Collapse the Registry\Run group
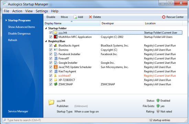The height and width of the screenshot is (124, 189). tap(46, 41)
